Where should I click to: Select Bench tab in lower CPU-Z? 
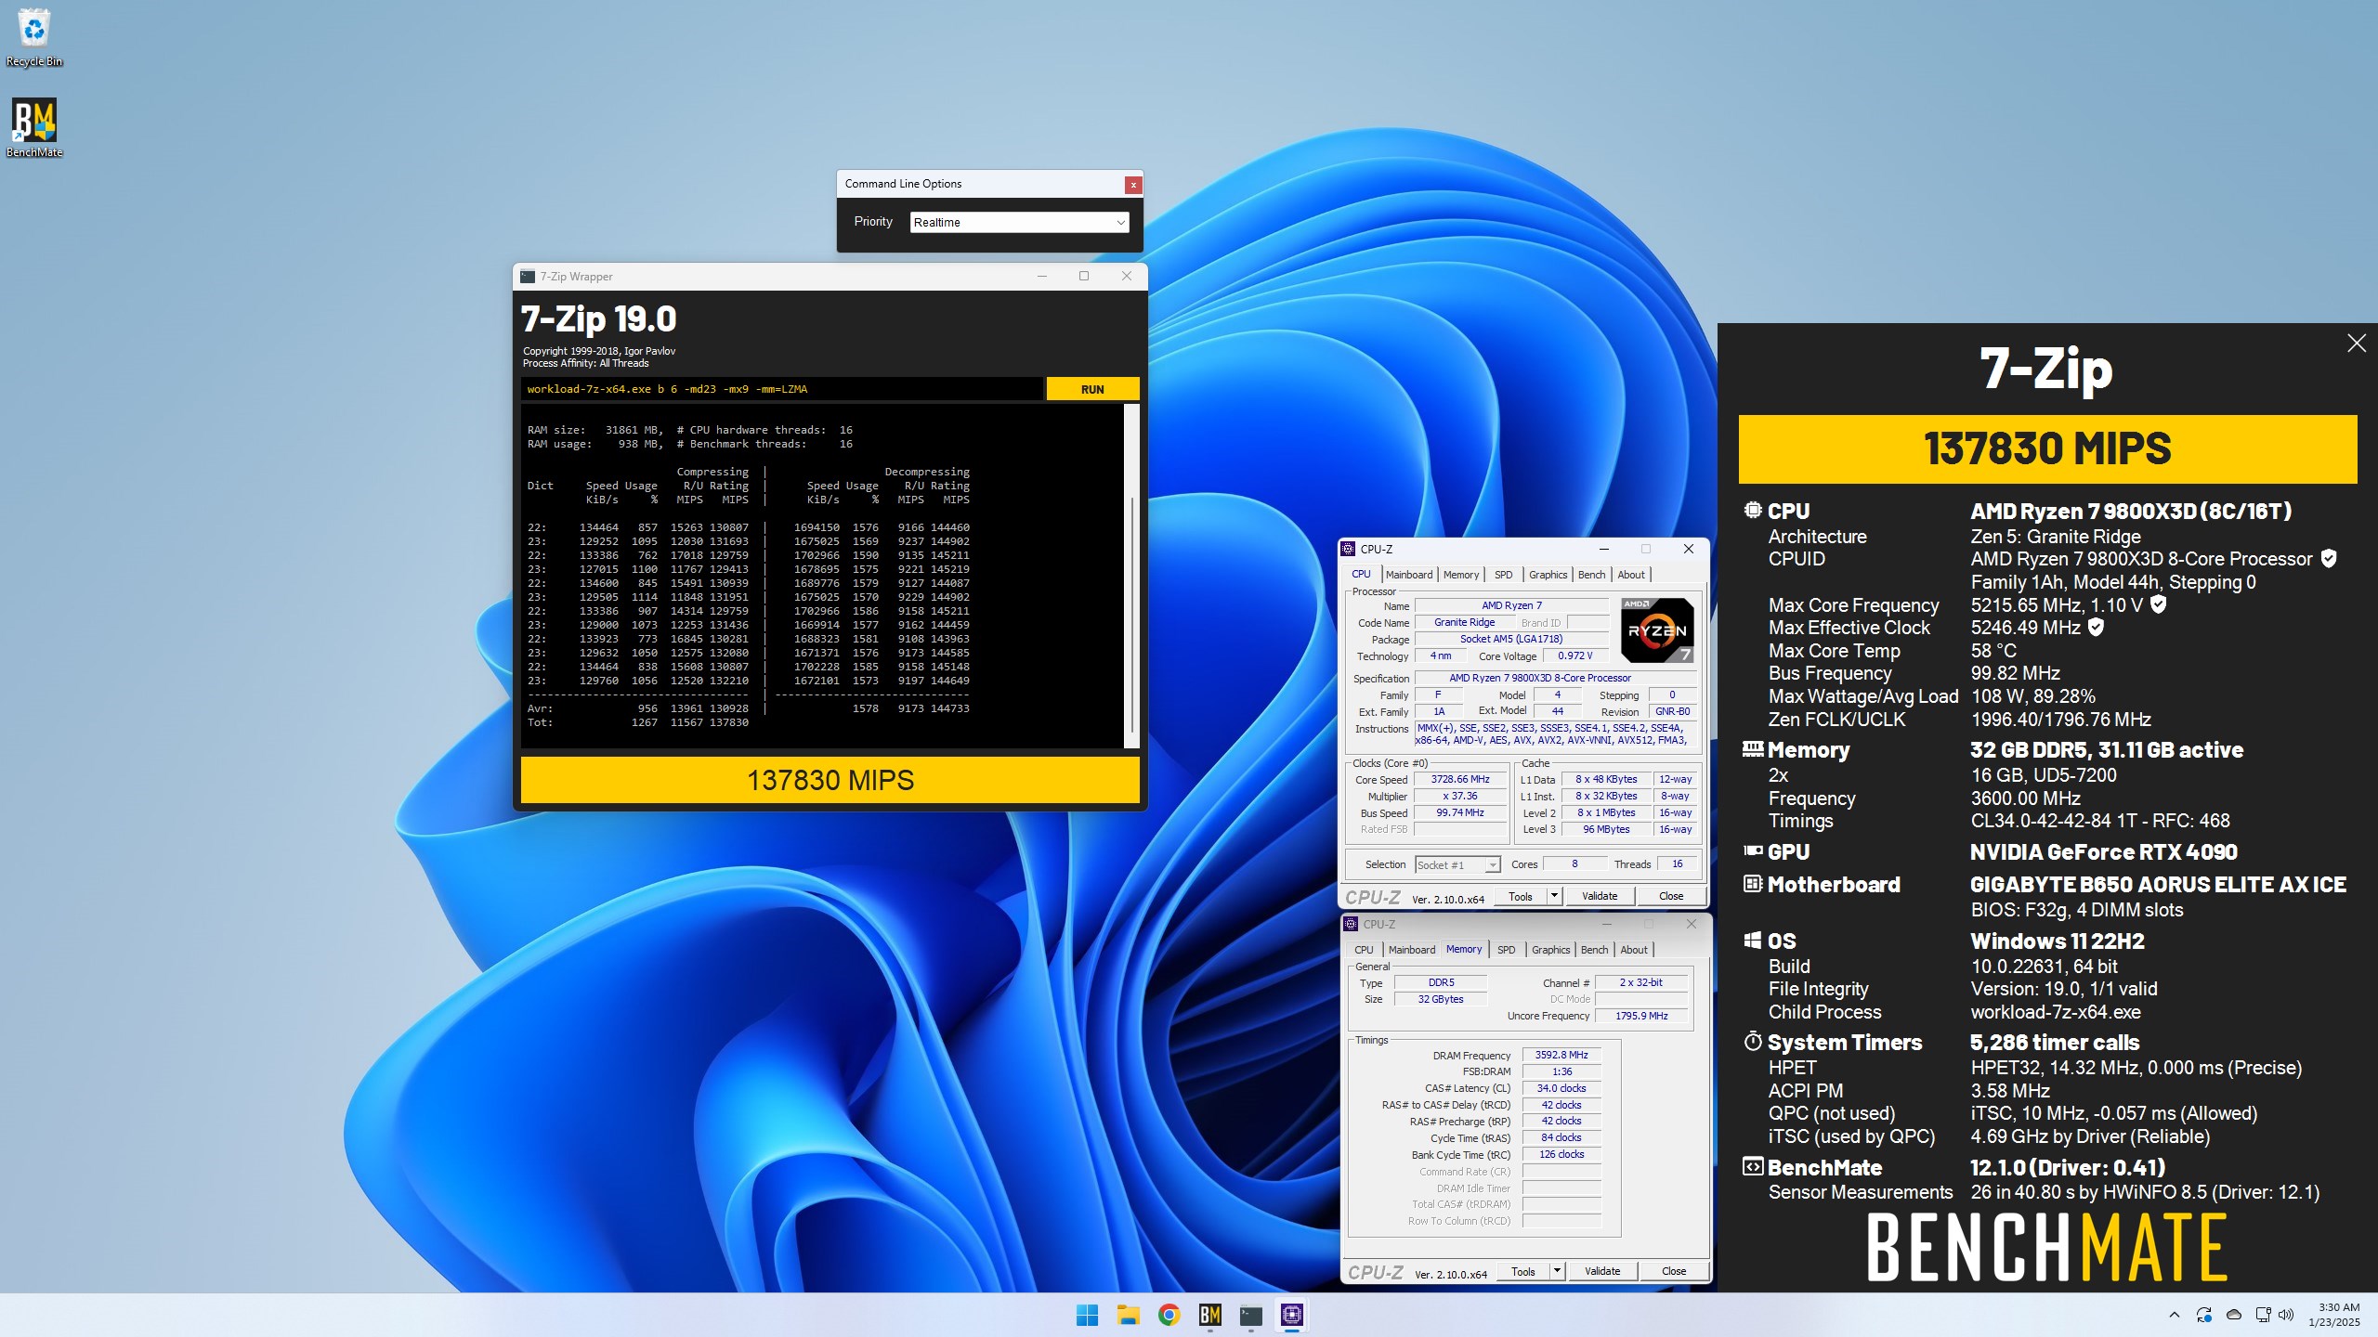(1594, 950)
